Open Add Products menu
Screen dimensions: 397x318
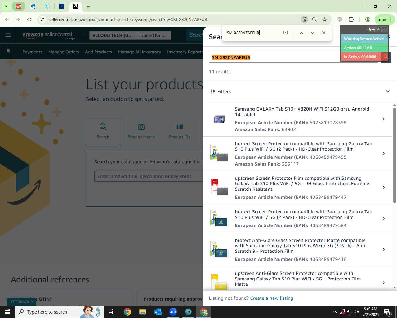coord(99,52)
